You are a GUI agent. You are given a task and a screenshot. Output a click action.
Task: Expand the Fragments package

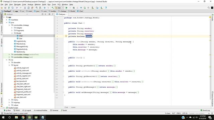coord(12,30)
